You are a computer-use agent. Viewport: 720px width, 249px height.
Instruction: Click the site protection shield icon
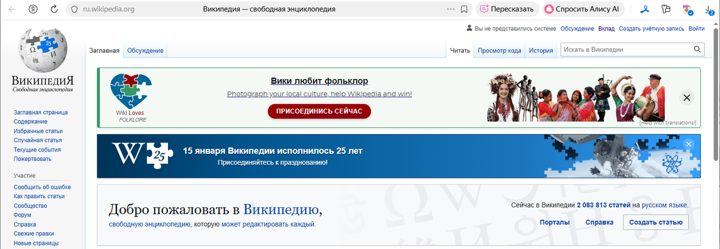[x=74, y=9]
